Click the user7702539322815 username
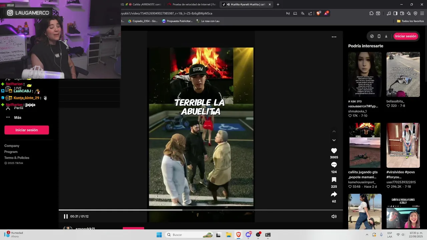This screenshot has width=427, height=240. (401, 182)
